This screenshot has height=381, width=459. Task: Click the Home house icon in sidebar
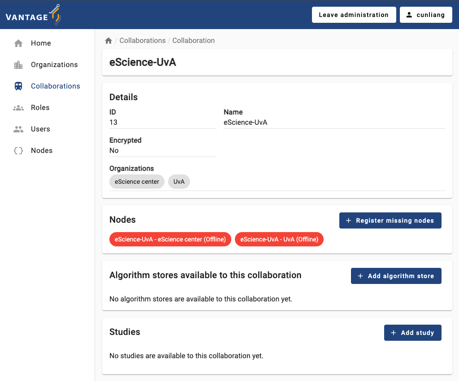click(x=18, y=43)
